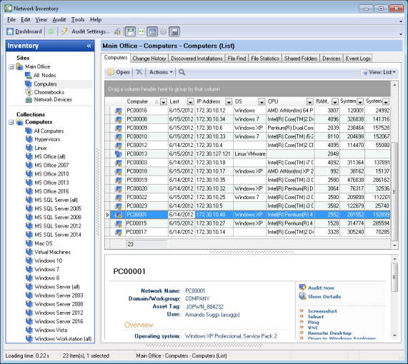
Task: Click the Show Details link
Action: 324,296
